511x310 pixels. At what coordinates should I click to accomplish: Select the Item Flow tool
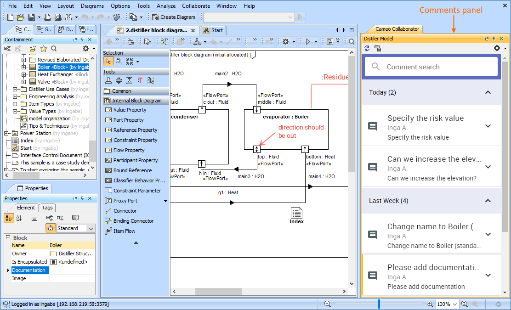click(124, 231)
